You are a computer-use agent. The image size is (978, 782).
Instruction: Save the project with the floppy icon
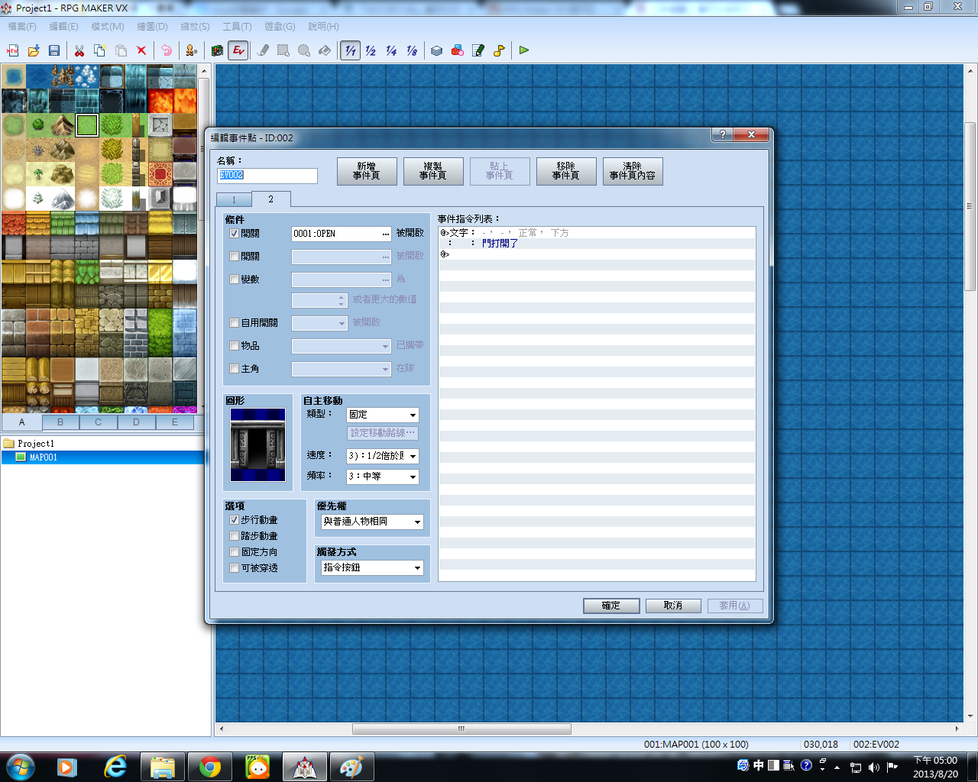(54, 50)
